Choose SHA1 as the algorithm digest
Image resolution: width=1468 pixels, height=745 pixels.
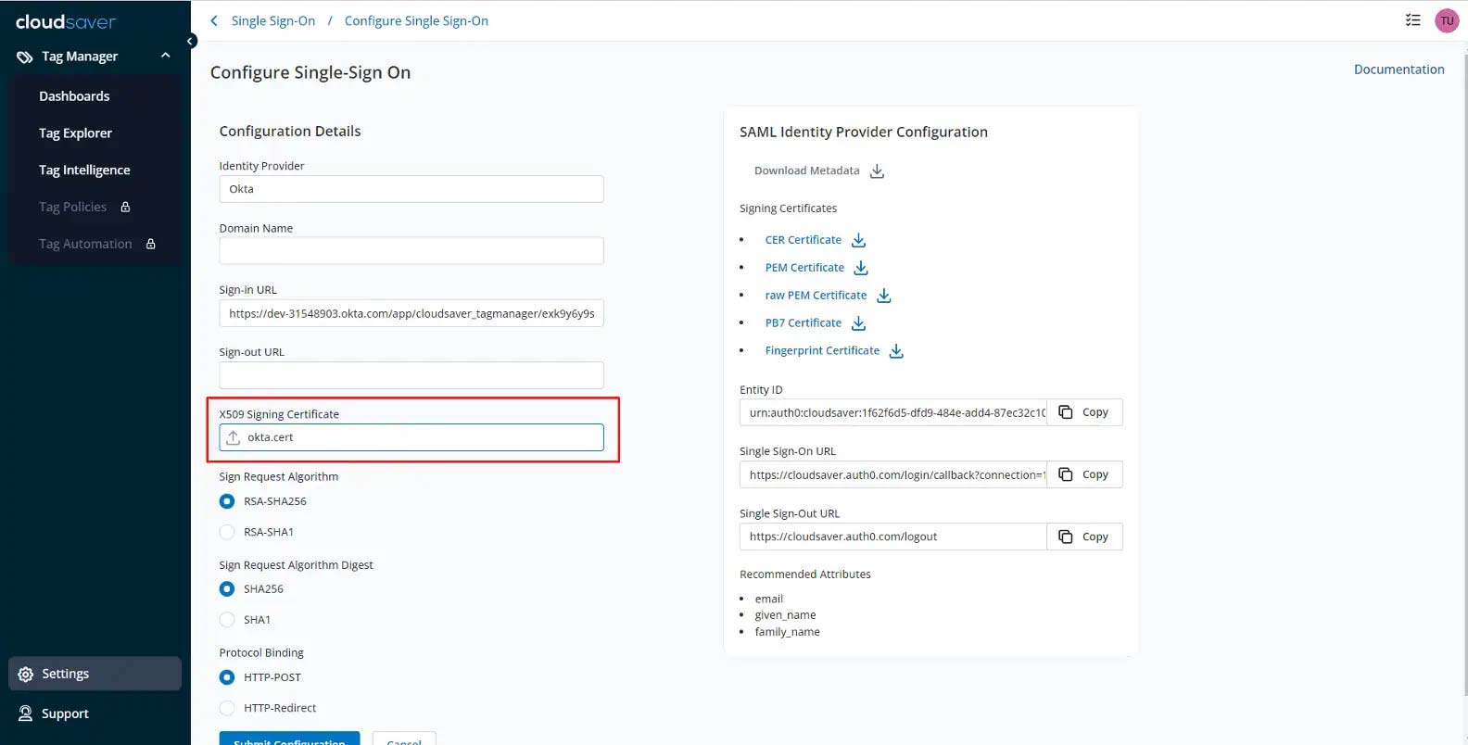coord(227,620)
